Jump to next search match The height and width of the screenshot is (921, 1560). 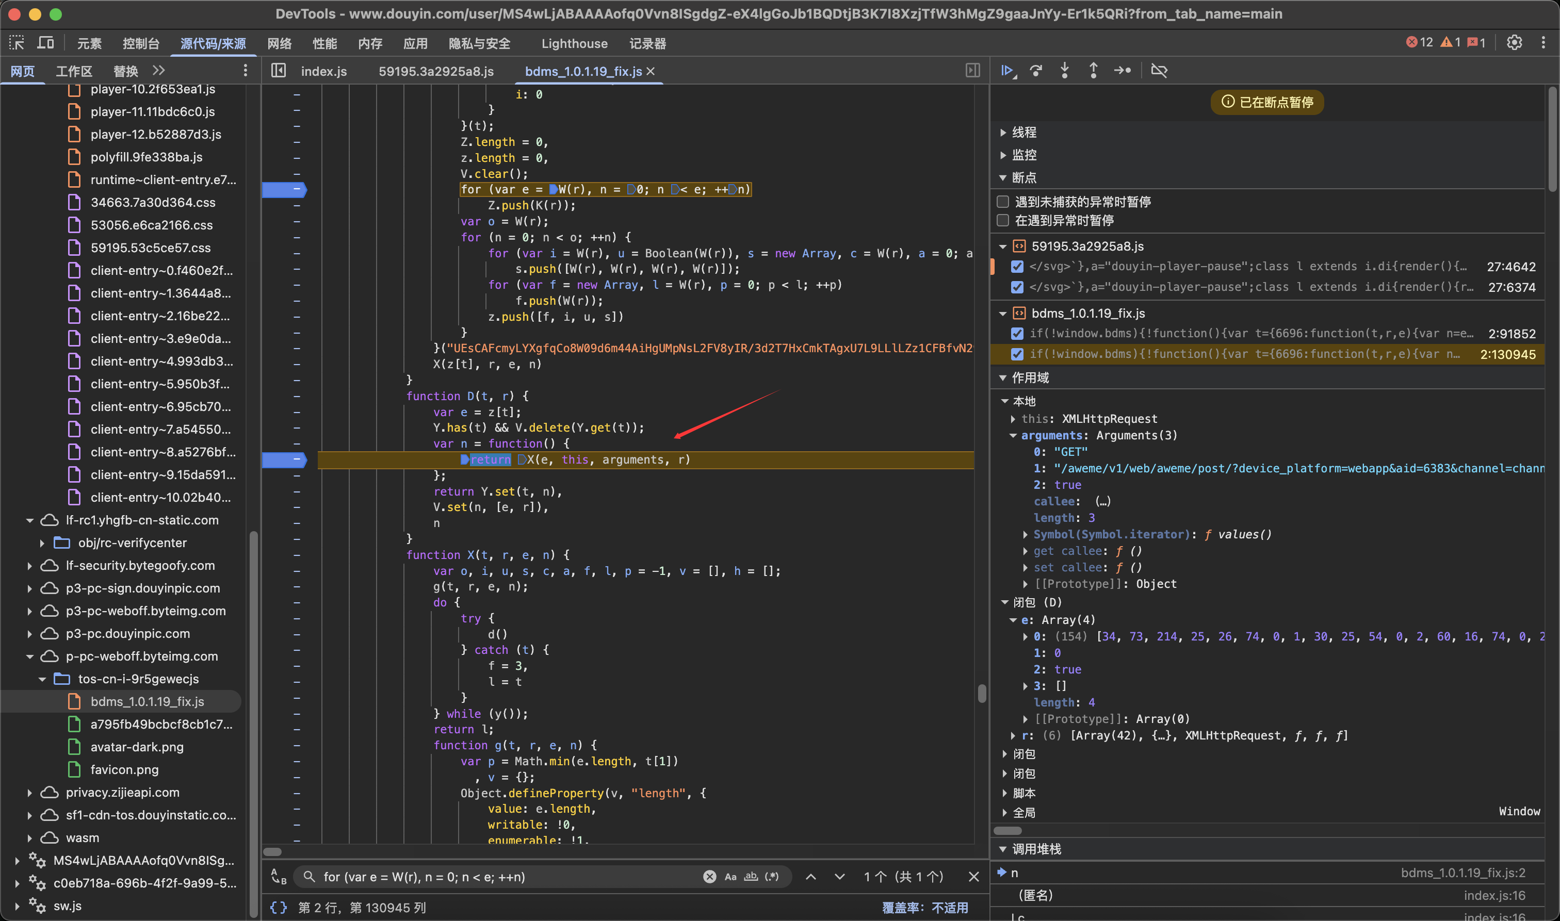(x=839, y=876)
